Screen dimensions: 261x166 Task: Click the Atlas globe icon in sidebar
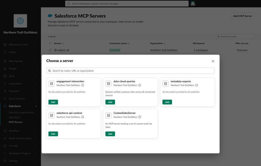5,76
